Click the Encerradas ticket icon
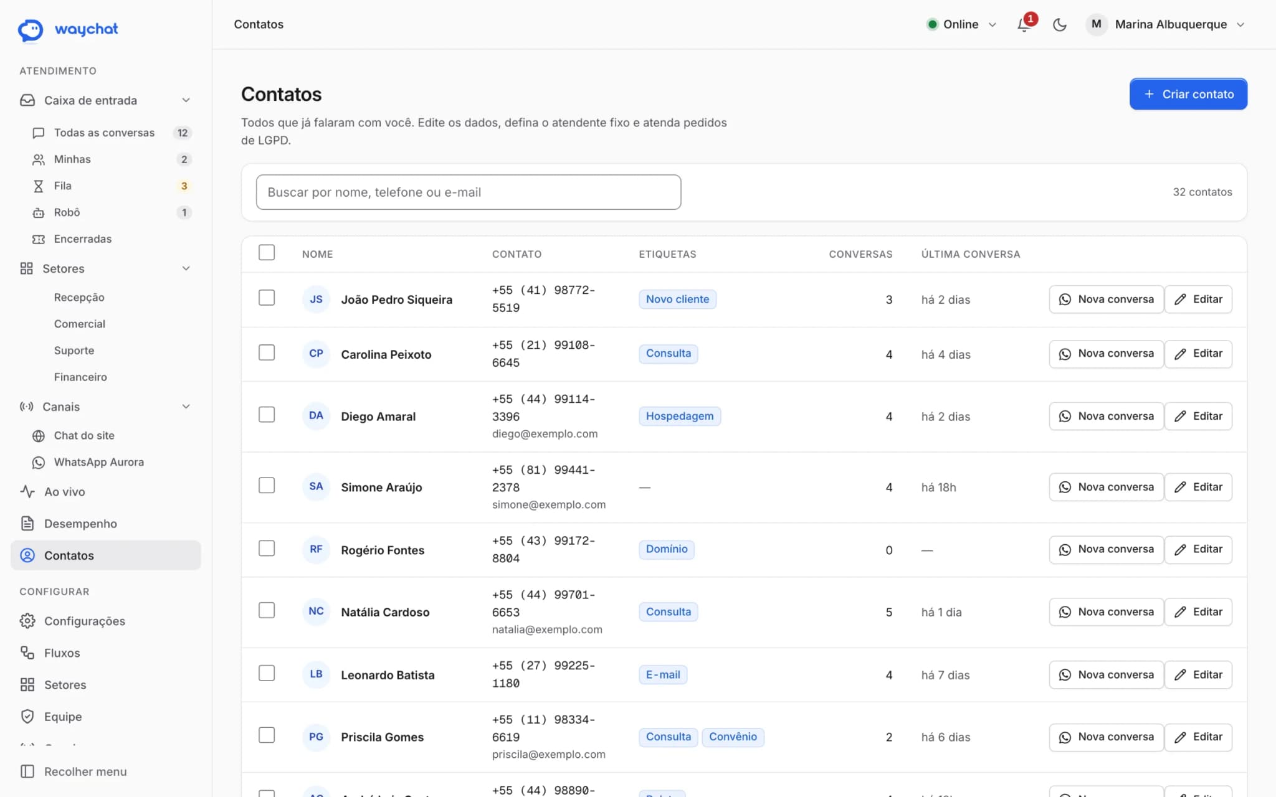The height and width of the screenshot is (797, 1276). [x=38, y=239]
